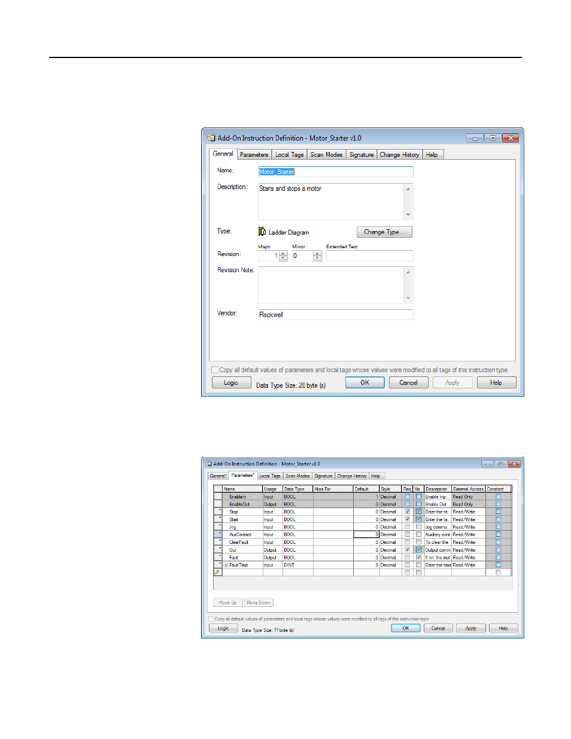This screenshot has width=571, height=739.
Task: Check the Constant box for the ClearFault parameter
Action: pos(498,542)
